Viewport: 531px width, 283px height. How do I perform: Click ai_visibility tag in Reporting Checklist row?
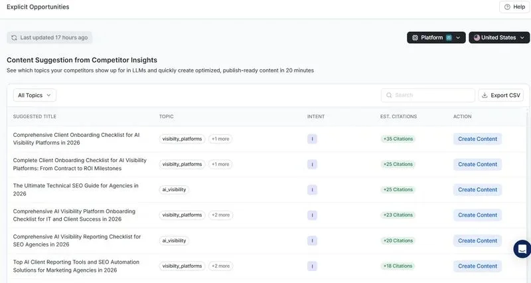(174, 240)
